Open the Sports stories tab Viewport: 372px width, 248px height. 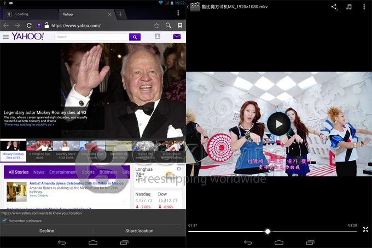88,172
